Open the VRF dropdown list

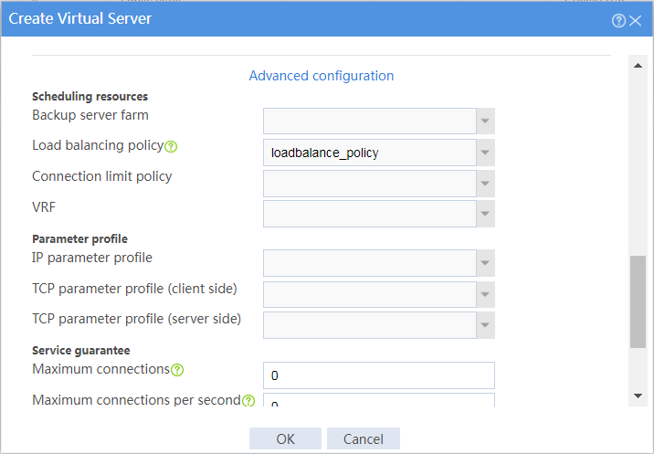pyautogui.click(x=486, y=214)
